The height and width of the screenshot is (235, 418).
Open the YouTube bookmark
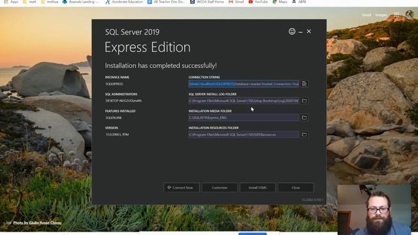(x=258, y=2)
